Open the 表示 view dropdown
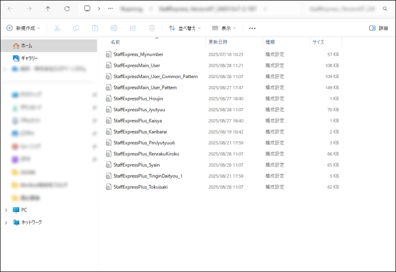 tap(224, 28)
